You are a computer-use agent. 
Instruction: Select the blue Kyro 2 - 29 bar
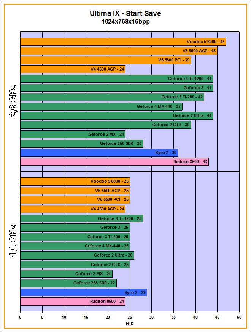[84, 292]
